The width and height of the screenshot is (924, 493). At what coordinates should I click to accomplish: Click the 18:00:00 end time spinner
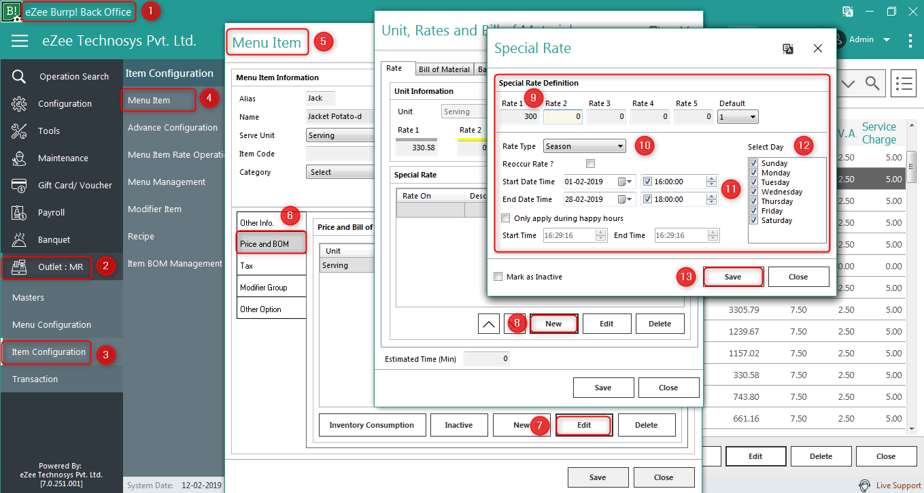(x=712, y=199)
